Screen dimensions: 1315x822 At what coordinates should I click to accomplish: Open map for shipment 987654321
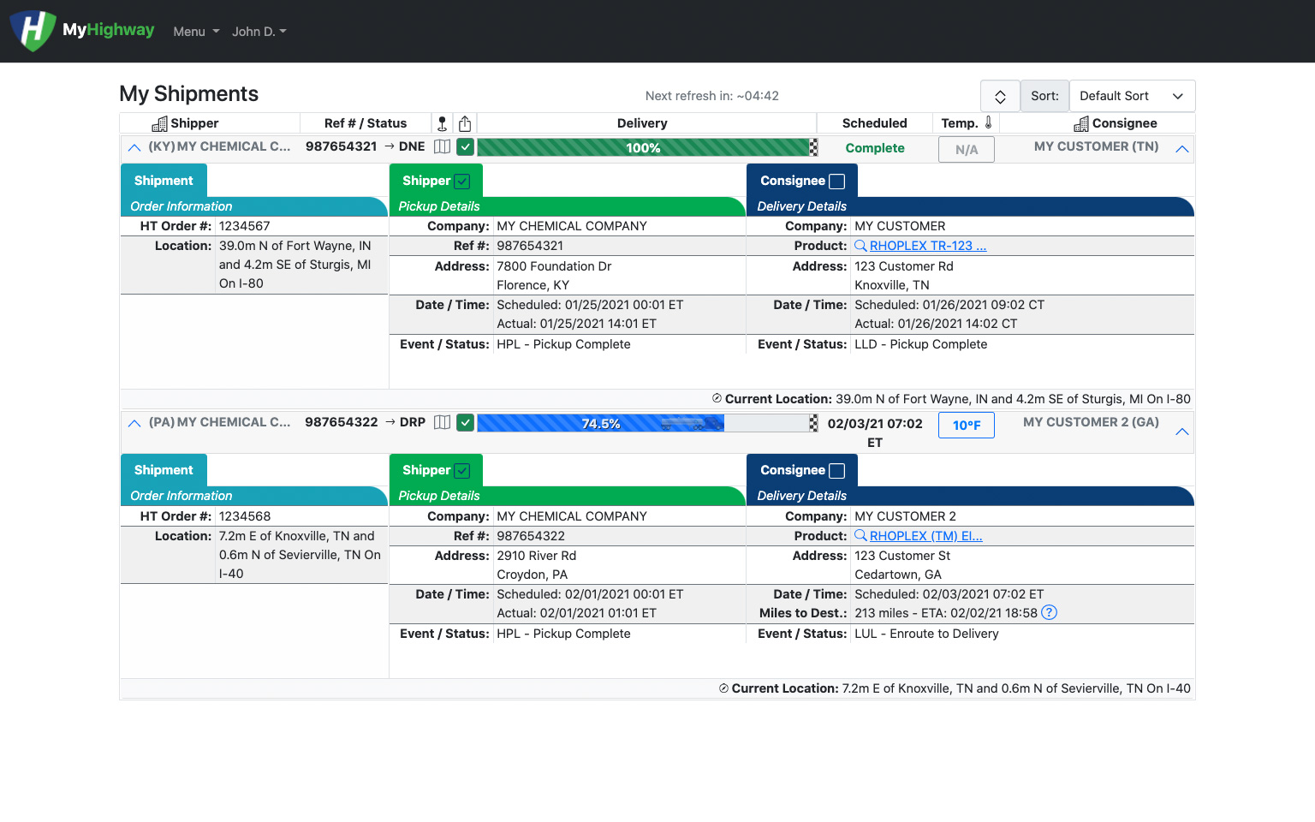pos(442,146)
